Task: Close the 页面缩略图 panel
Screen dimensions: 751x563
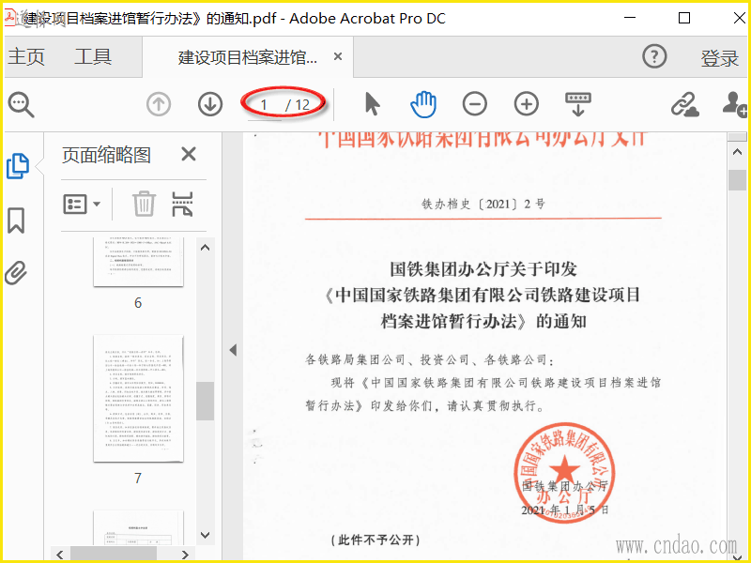Action: tap(189, 154)
